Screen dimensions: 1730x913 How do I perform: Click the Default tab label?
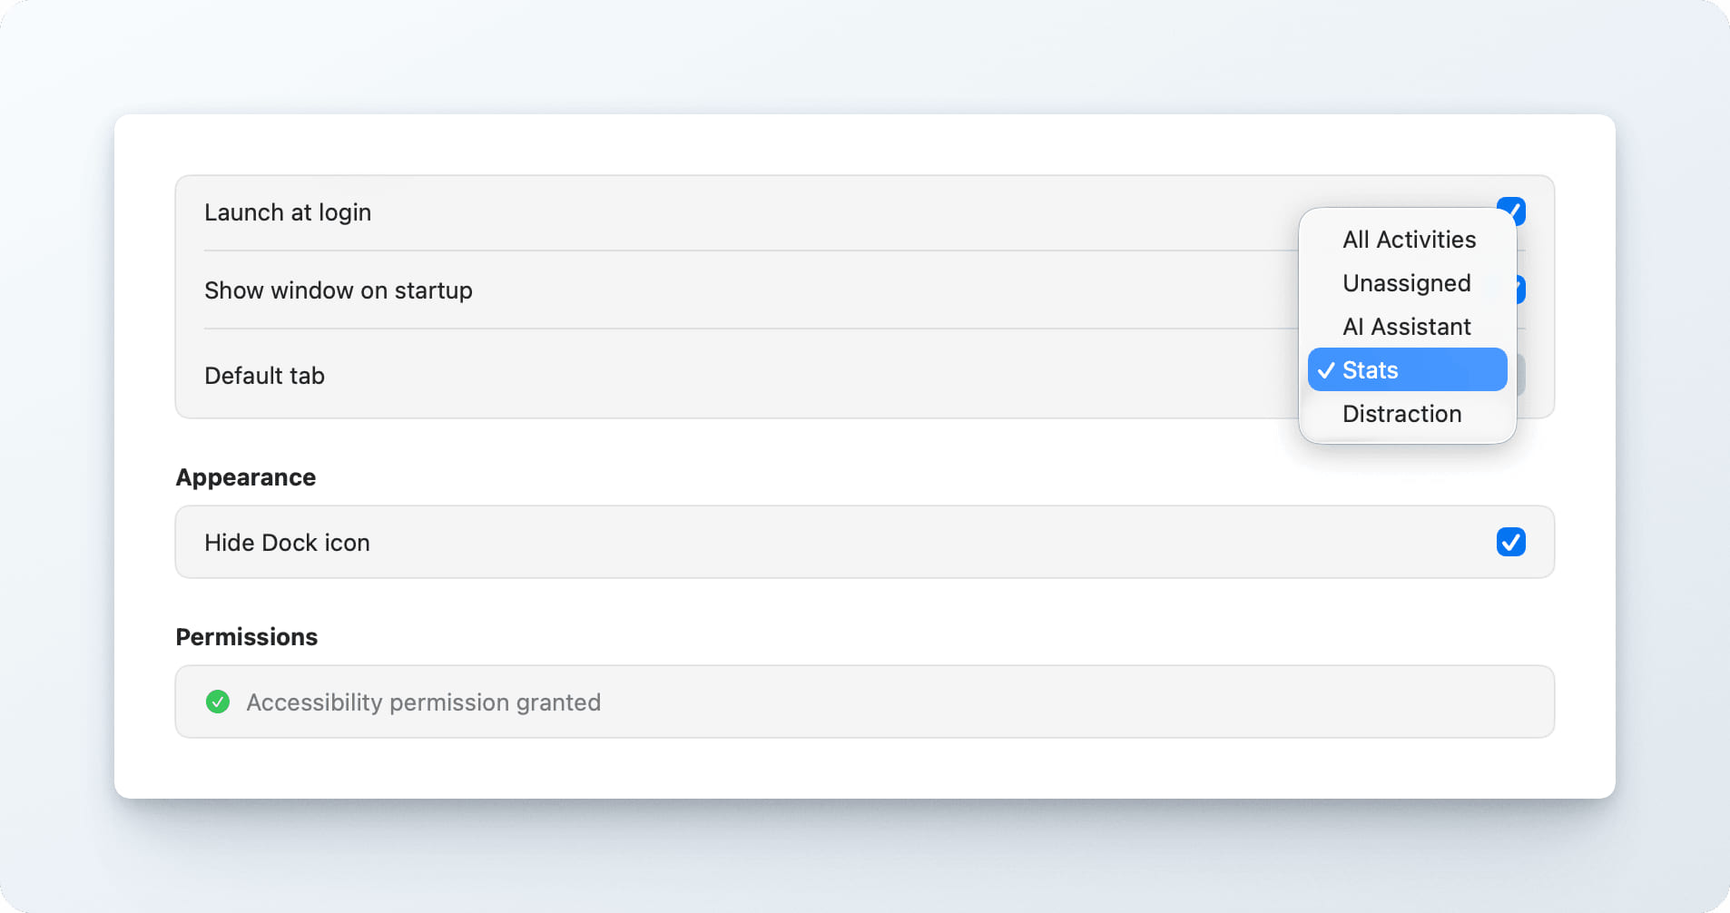click(x=264, y=376)
